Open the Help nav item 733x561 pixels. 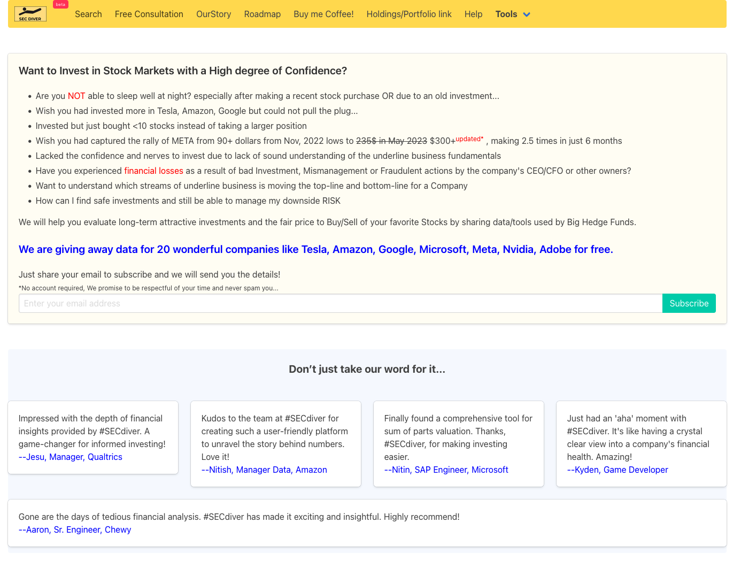(473, 14)
